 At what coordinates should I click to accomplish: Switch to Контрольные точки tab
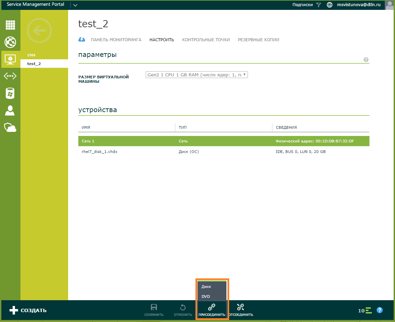tap(206, 40)
